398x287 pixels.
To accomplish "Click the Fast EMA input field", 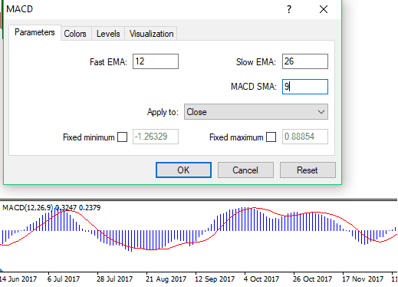I will point(156,61).
